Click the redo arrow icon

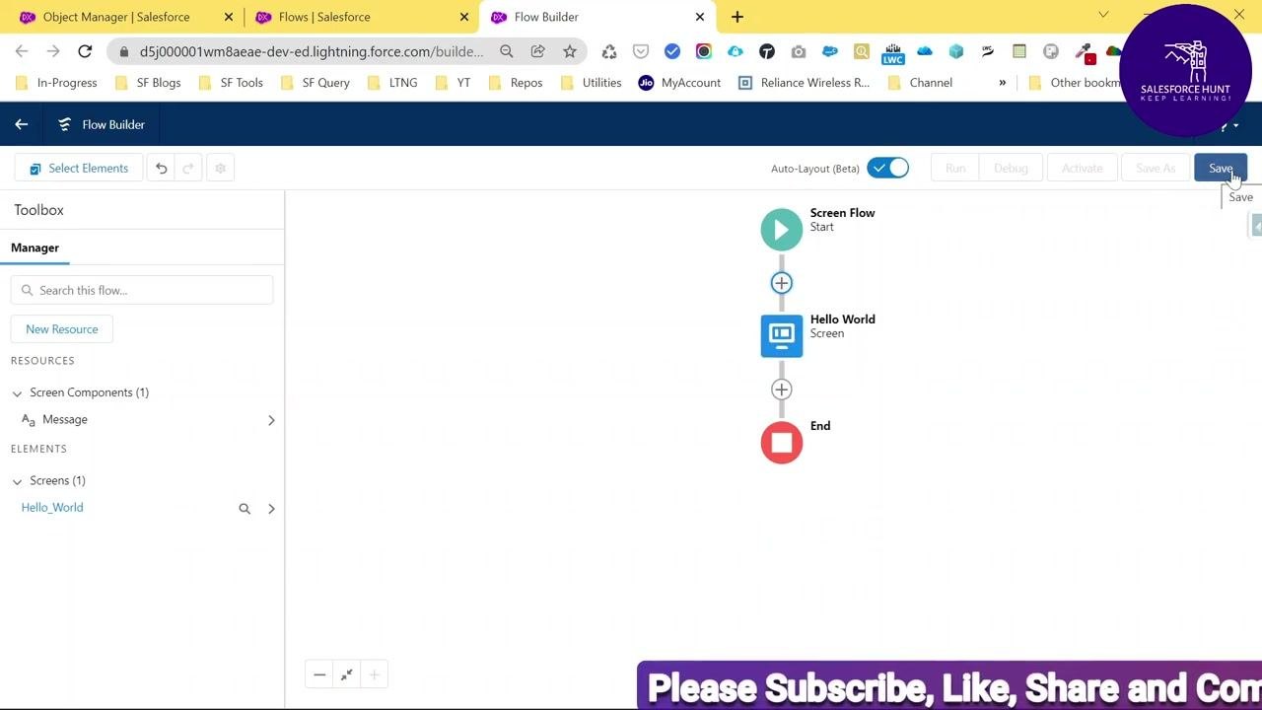click(x=189, y=169)
